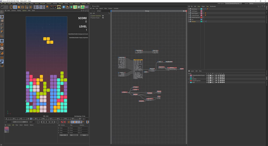The width and height of the screenshot is (268, 146).
Task: Toggle viewport visibility of Env layer
Action: click(x=209, y=77)
